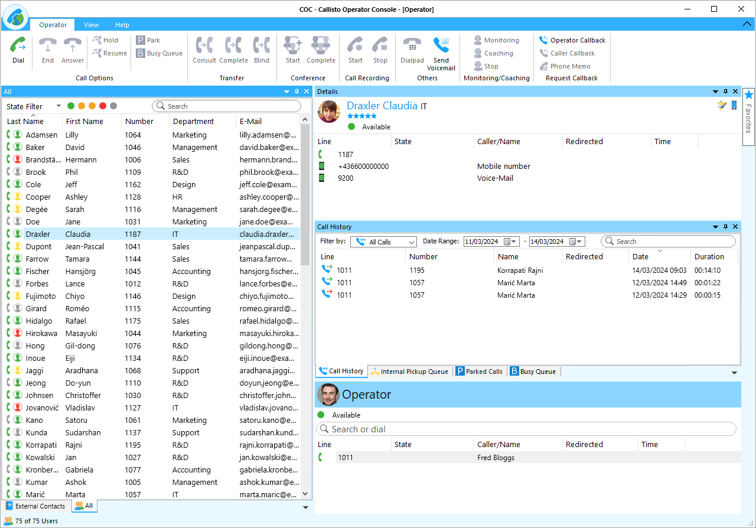Viewport: 756px width, 528px height.
Task: Click Stop in Monitoring/Coaching group
Action: [487, 66]
